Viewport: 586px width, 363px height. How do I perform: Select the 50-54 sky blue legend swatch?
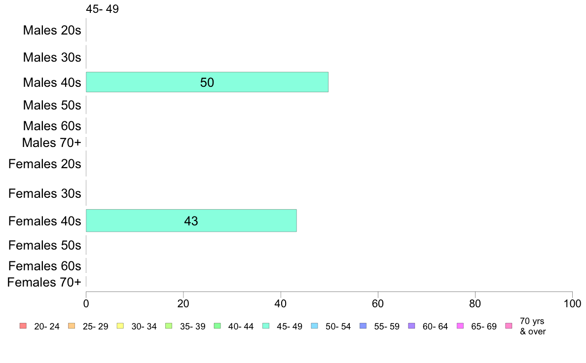315,326
